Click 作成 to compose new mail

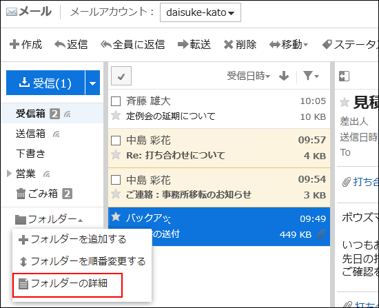25,45
